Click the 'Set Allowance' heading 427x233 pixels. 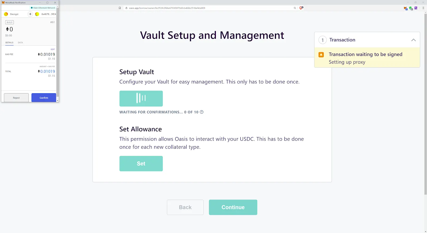coord(141,129)
